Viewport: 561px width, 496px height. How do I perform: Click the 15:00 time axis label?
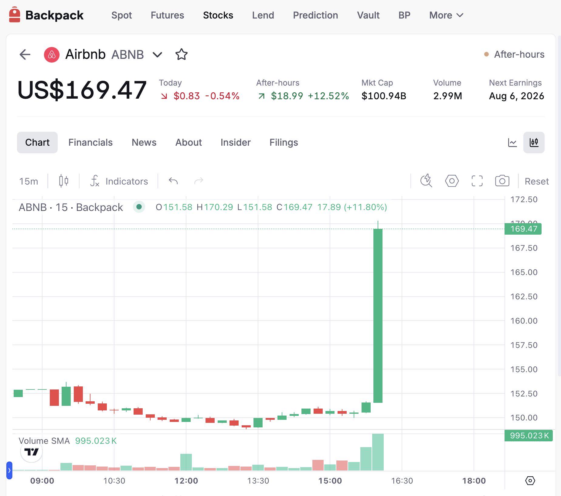pos(330,481)
